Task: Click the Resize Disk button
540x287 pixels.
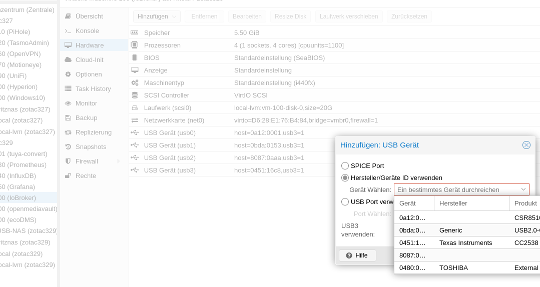Action: (x=290, y=16)
